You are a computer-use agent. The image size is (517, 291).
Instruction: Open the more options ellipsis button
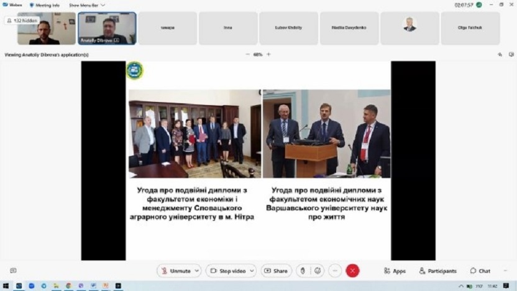pyautogui.click(x=335, y=271)
